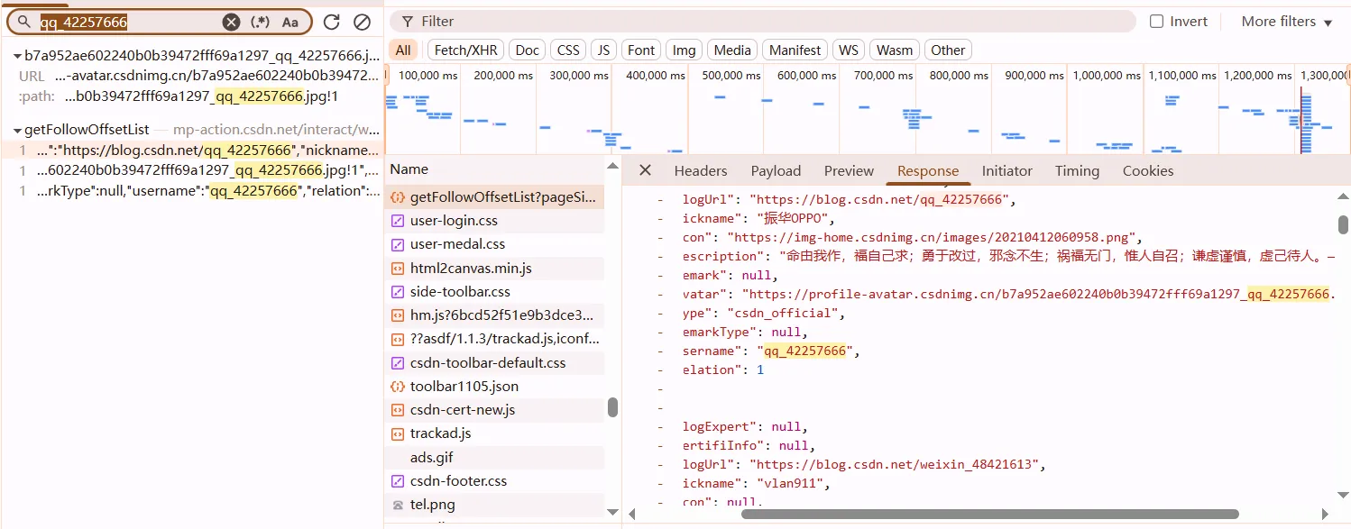Open the More filters dropdown
Image resolution: width=1351 pixels, height=529 pixels.
(x=1287, y=21)
